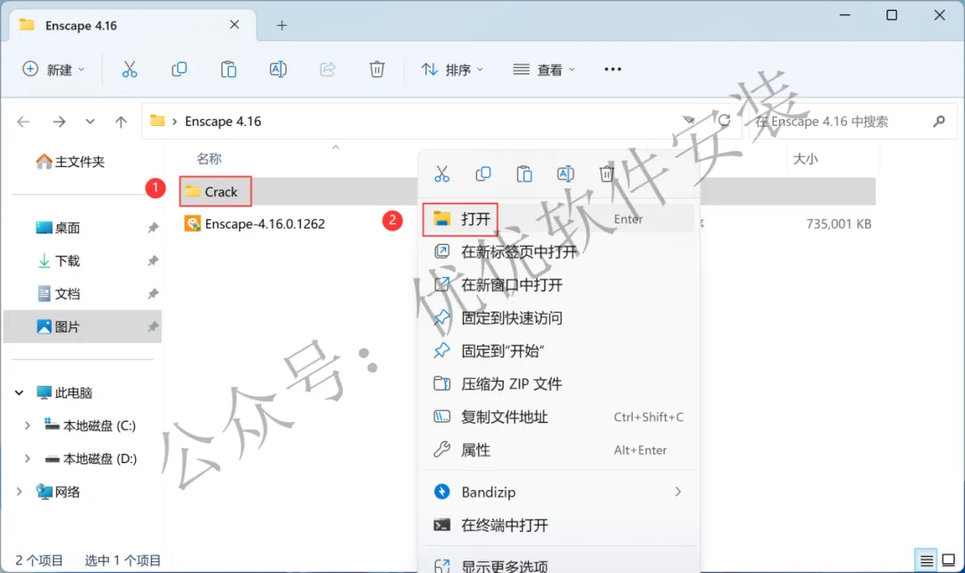Screen dimensions: 965x573
Task: Click the Share icon in the toolbar
Action: [x=327, y=70]
